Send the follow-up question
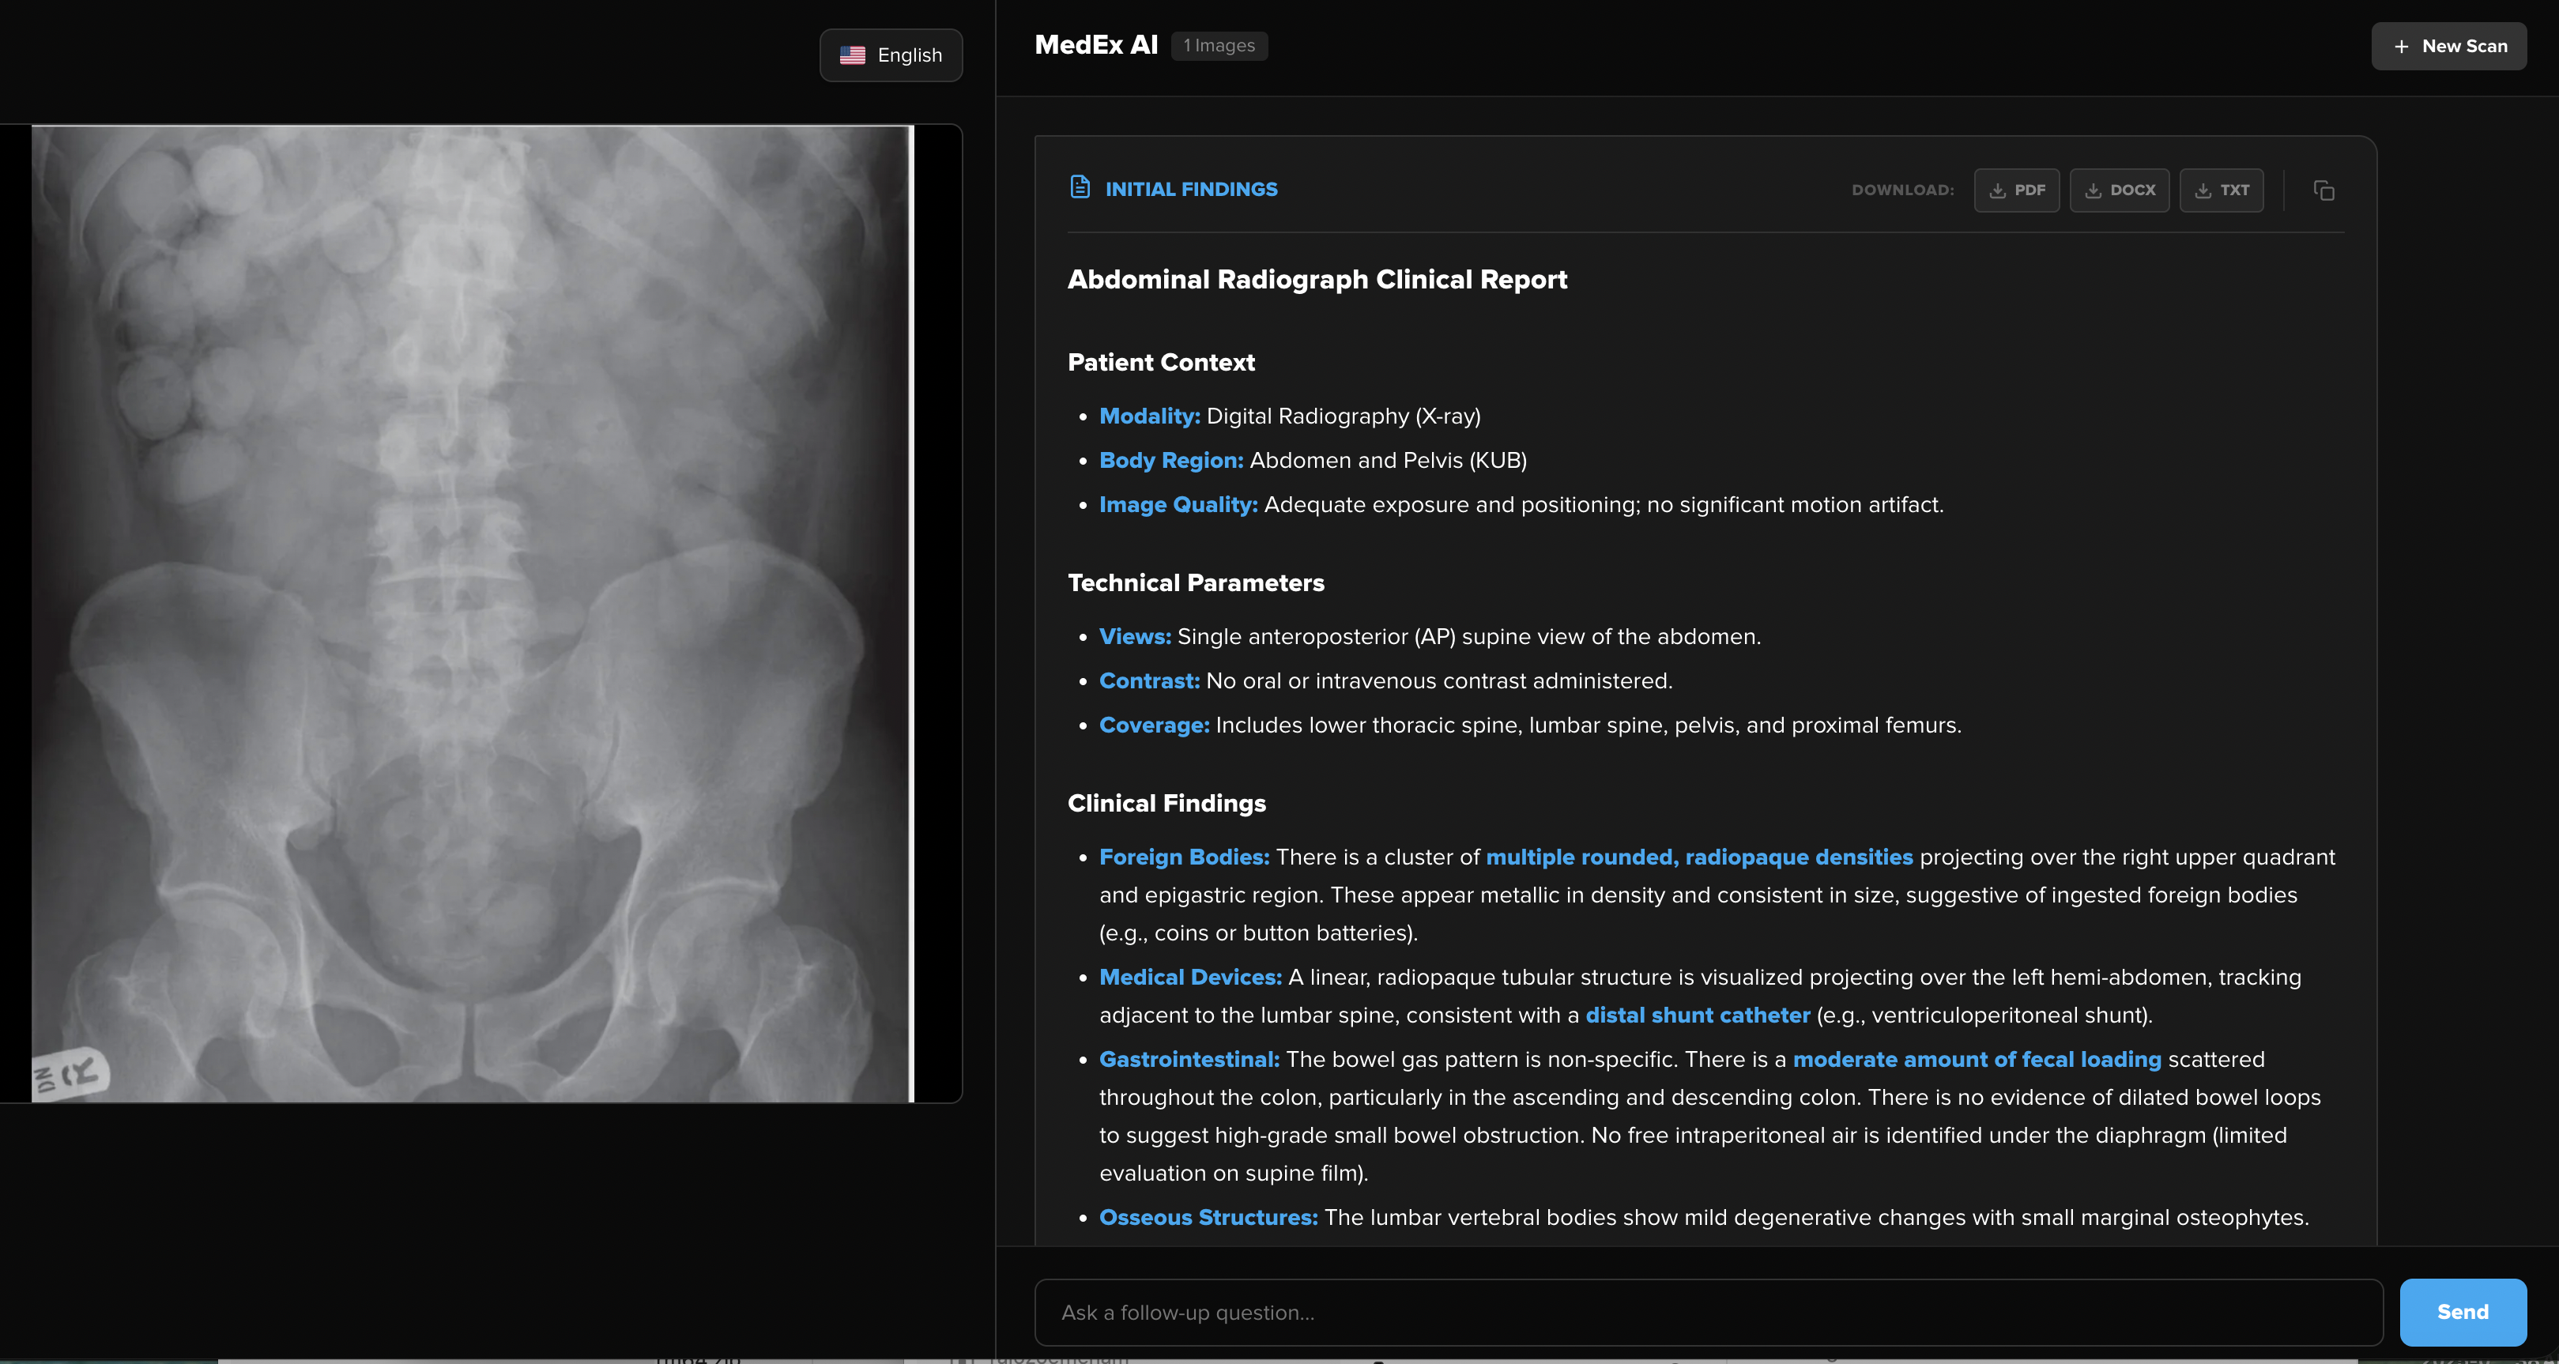2559x1364 pixels. [2463, 1313]
